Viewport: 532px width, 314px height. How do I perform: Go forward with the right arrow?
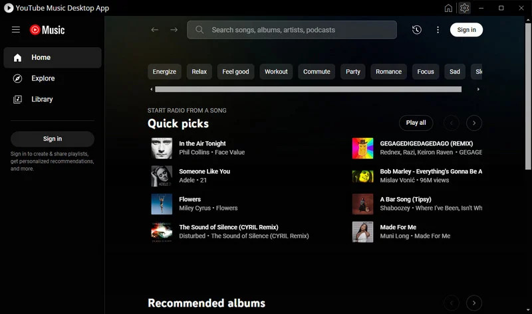174,30
